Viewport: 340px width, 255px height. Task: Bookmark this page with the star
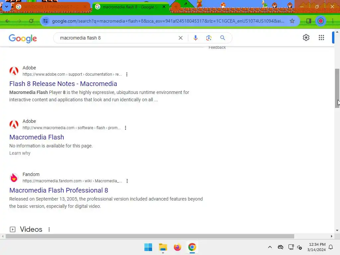pos(292,21)
